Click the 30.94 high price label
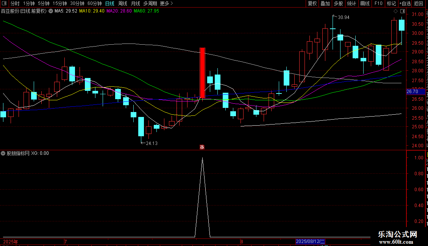The image size is (428, 246). click(344, 17)
